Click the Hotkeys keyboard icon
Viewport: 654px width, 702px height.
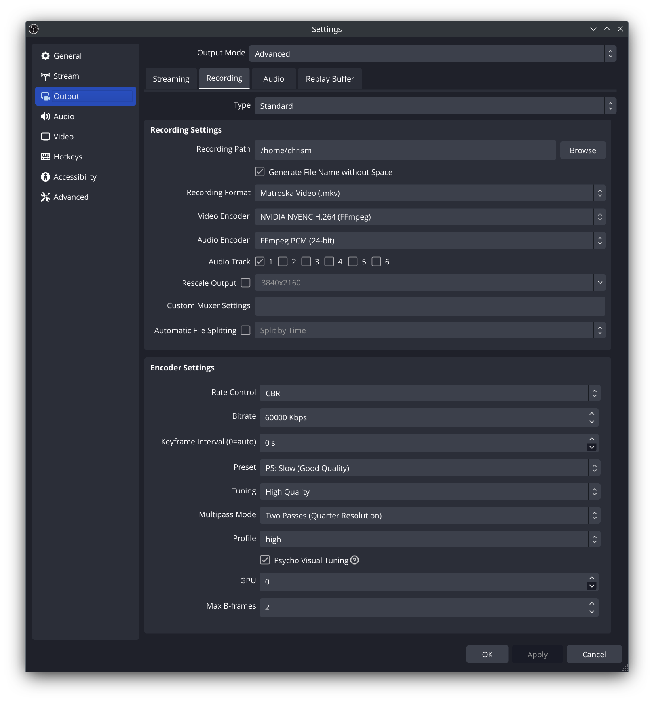point(46,157)
